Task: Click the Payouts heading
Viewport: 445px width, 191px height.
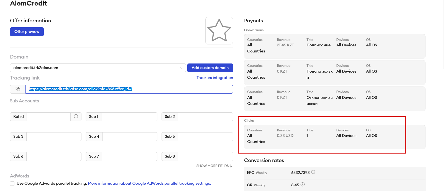Action: (254, 21)
